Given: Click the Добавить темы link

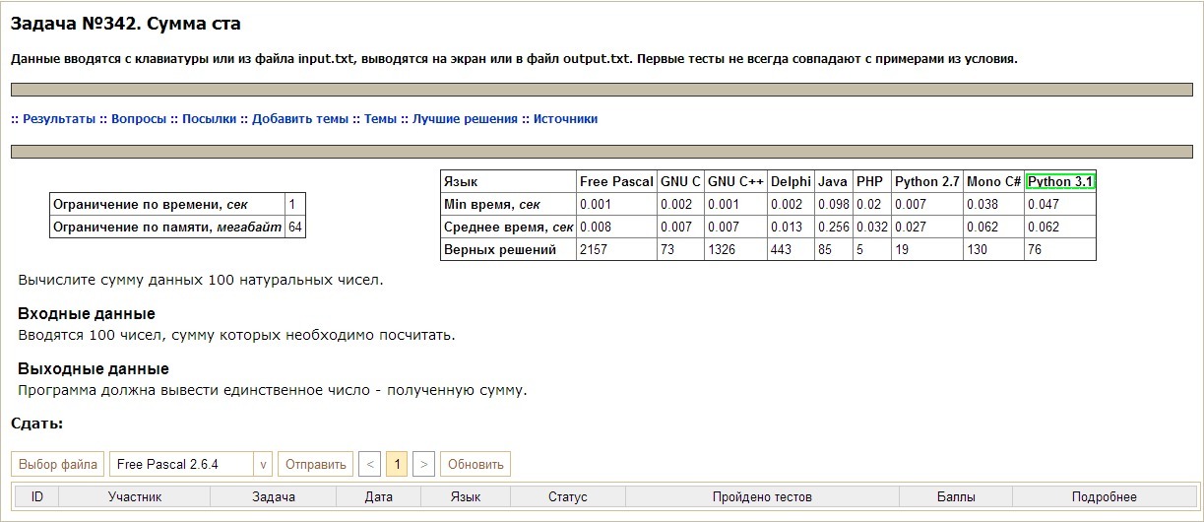Looking at the screenshot, I should coord(300,119).
